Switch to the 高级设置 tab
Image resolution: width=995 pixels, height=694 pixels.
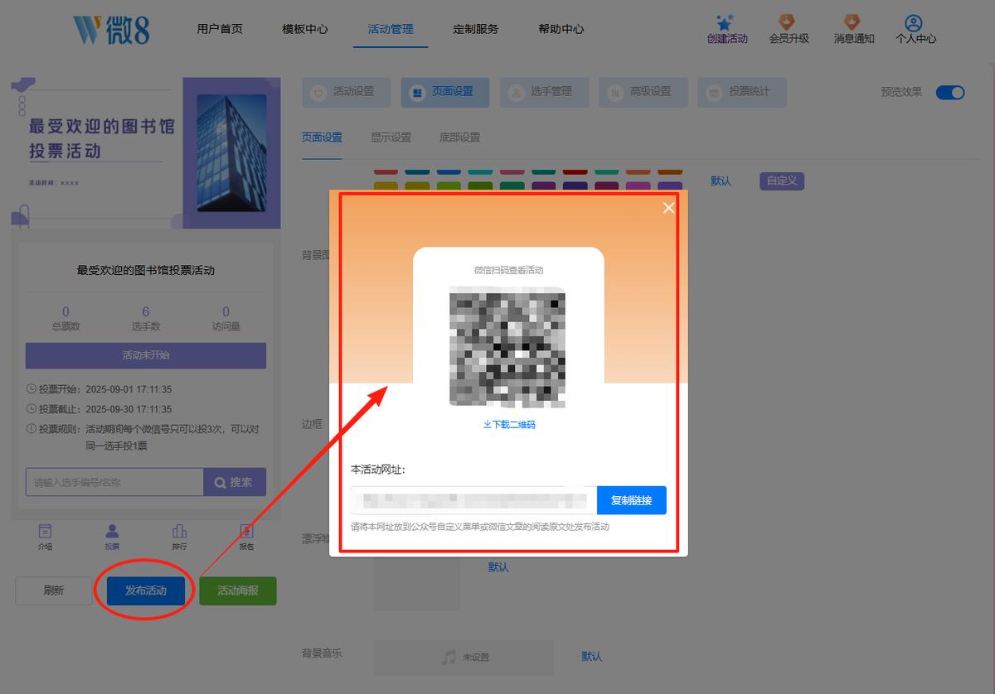click(643, 92)
